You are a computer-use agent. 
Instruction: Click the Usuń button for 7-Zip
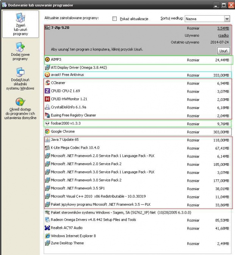224,51
